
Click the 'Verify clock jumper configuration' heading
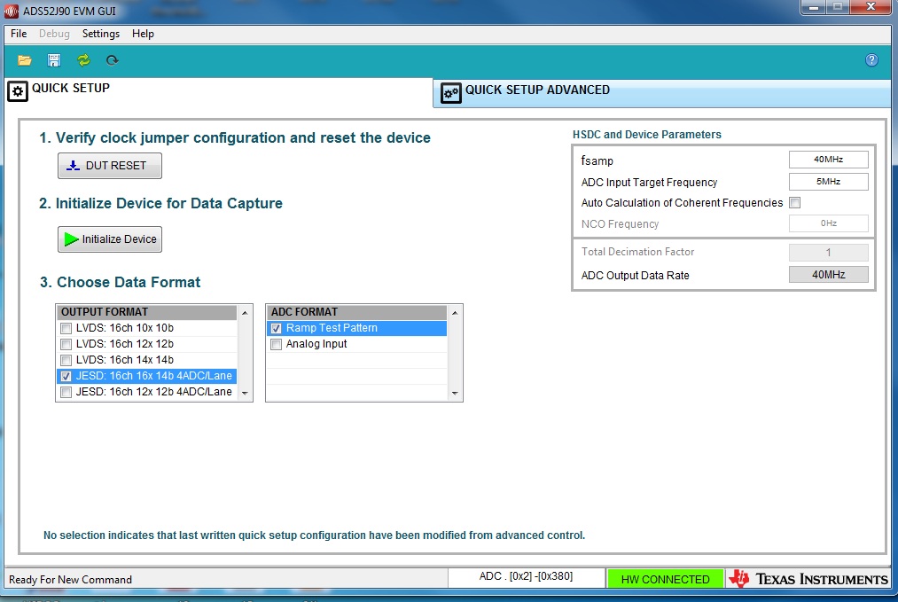[x=235, y=138]
